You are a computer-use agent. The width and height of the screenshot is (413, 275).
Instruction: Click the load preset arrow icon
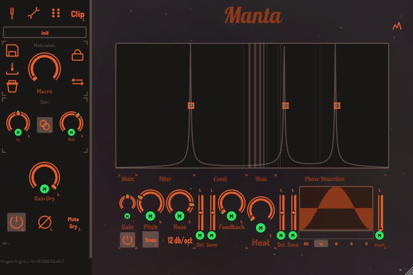[x=12, y=68]
